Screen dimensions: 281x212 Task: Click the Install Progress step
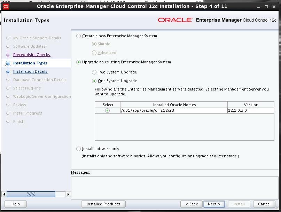[x=28, y=113]
